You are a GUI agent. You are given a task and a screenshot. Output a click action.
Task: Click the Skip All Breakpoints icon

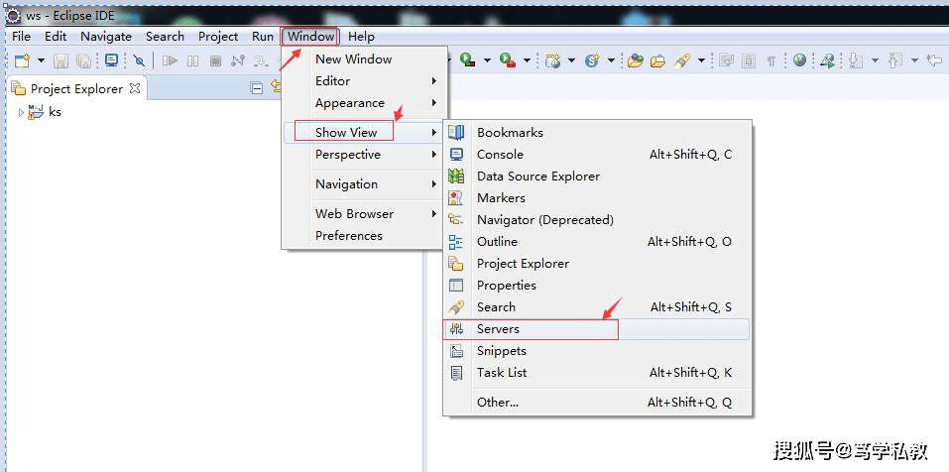click(x=139, y=60)
